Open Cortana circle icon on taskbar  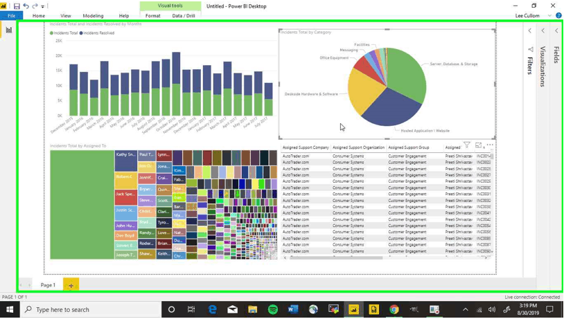point(171,310)
